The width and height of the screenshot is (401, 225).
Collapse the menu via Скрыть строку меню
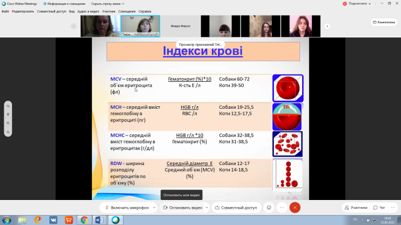[108, 4]
